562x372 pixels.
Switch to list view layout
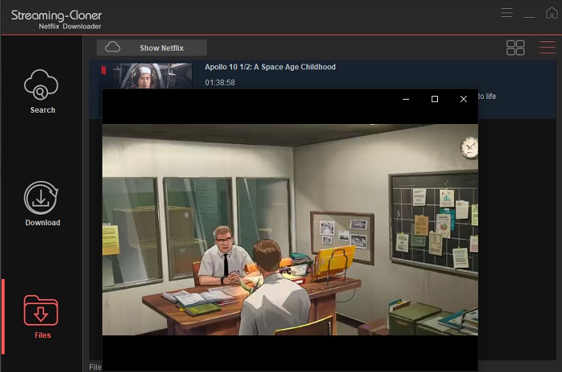(x=546, y=48)
